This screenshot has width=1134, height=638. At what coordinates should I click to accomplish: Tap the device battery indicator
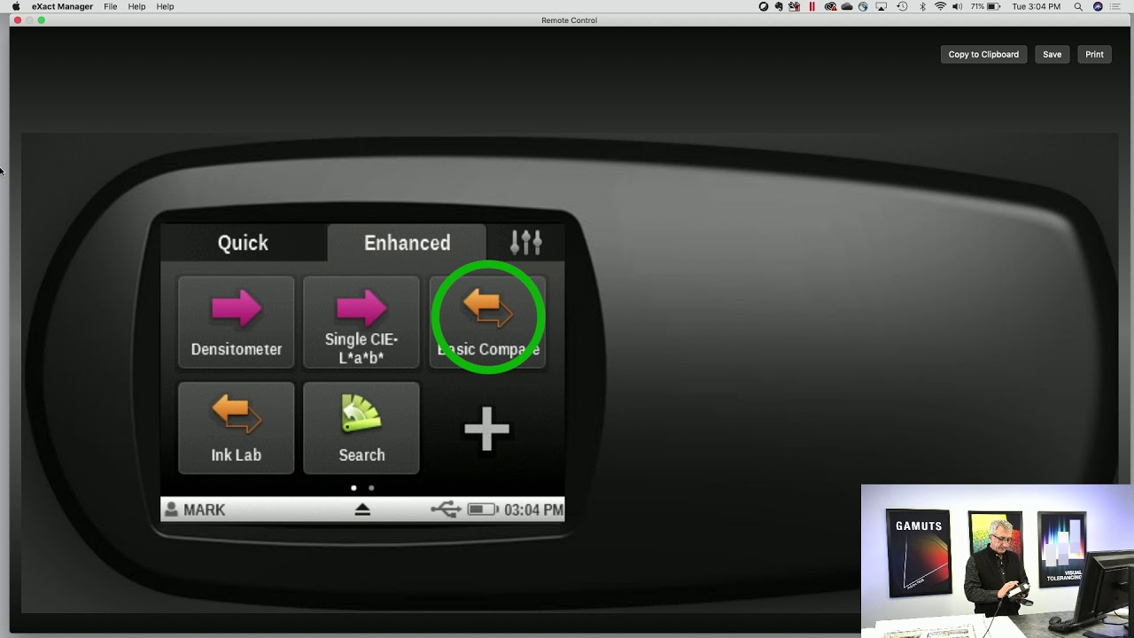(483, 510)
